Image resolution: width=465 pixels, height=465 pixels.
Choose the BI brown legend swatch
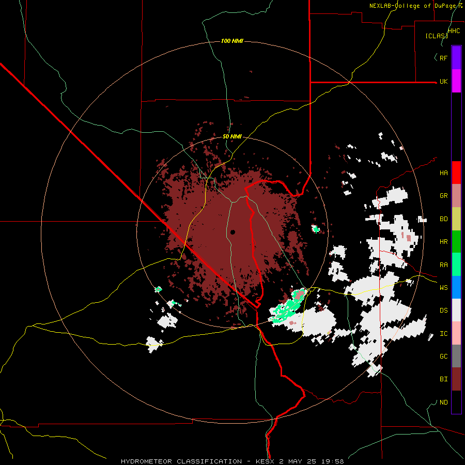pyautogui.click(x=456, y=379)
